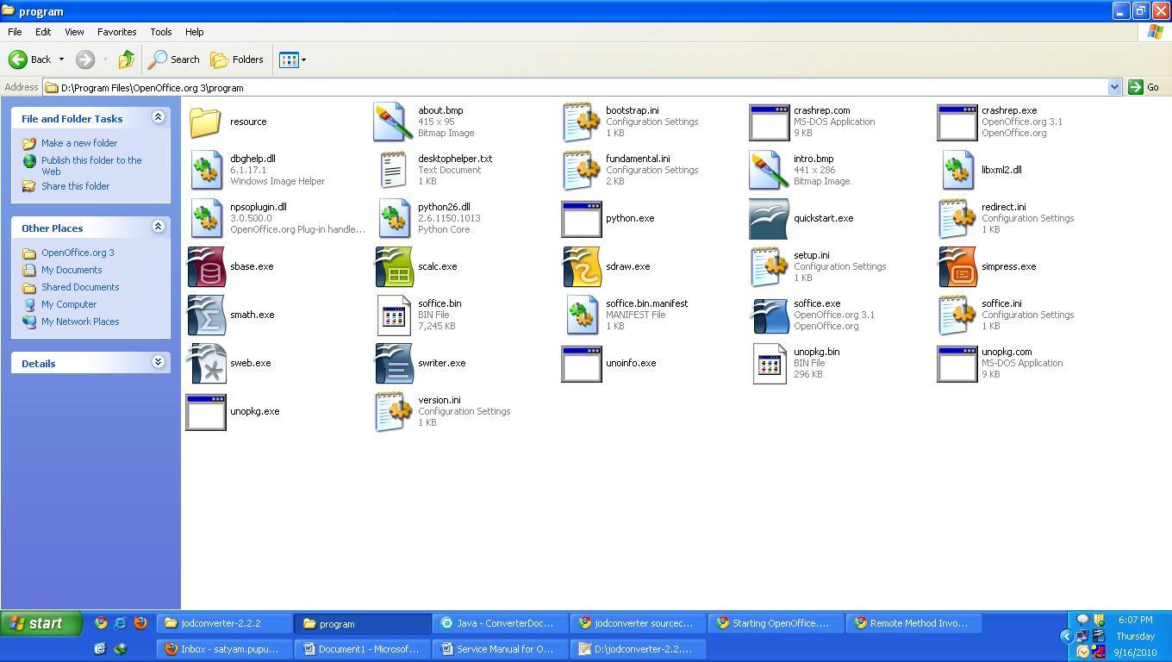Open the View menu
The width and height of the screenshot is (1172, 662).
(74, 32)
